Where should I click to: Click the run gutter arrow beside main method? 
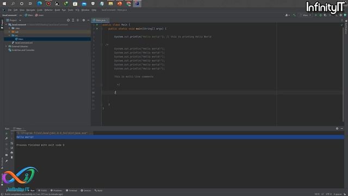(97, 29)
